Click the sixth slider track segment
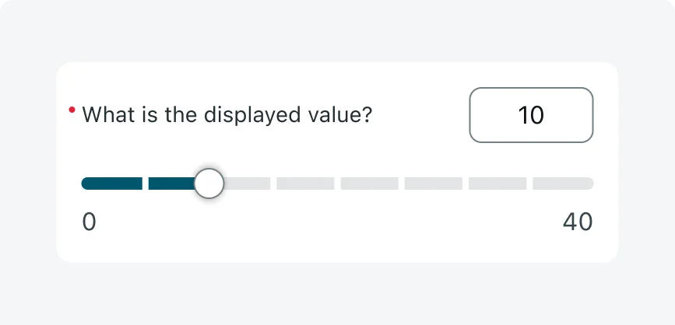 433,183
